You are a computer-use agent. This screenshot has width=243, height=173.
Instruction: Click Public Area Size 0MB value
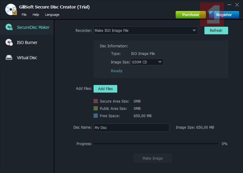point(137,109)
